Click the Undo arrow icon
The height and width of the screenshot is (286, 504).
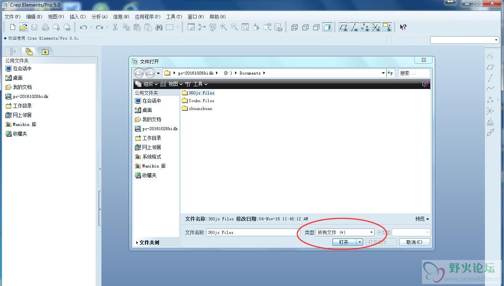[83, 27]
